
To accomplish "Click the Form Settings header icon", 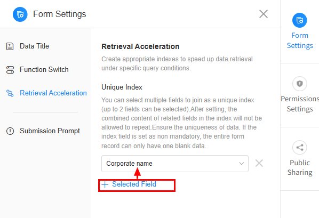I will coord(20,14).
